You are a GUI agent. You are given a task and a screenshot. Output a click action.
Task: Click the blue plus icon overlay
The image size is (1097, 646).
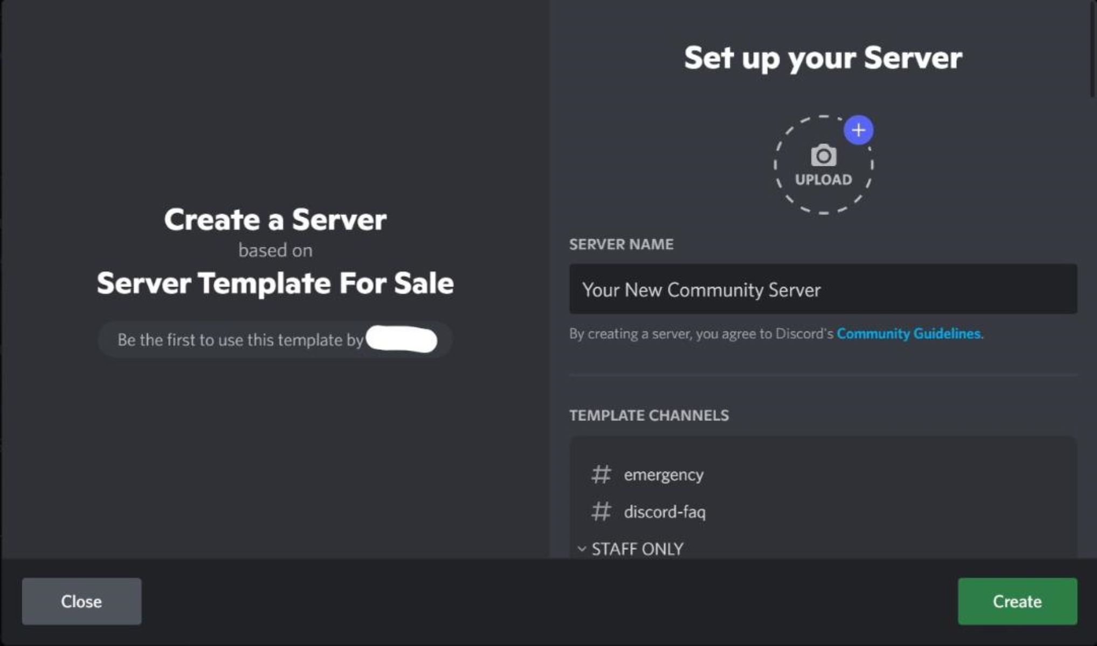click(x=857, y=129)
